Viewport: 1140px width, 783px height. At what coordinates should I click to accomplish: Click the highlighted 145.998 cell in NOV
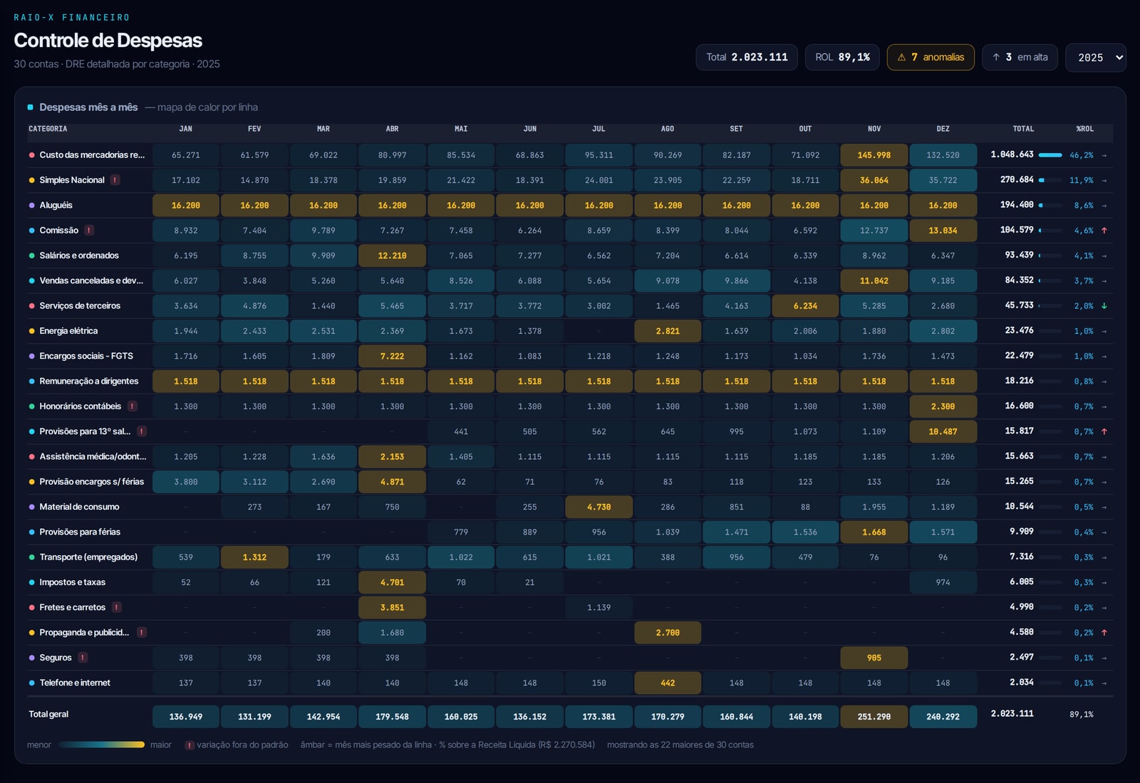click(874, 154)
